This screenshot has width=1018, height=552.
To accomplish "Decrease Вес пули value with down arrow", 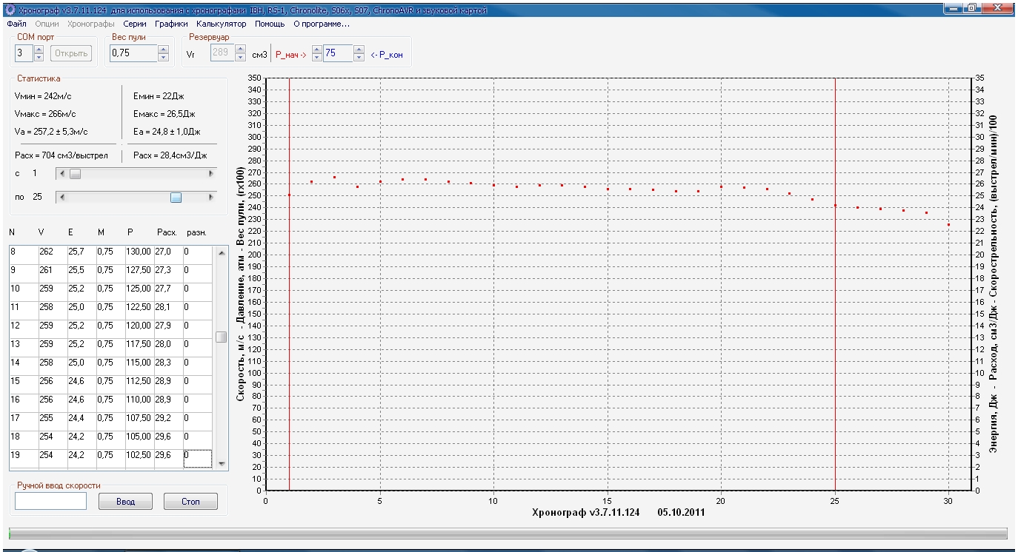I will [x=163, y=57].
